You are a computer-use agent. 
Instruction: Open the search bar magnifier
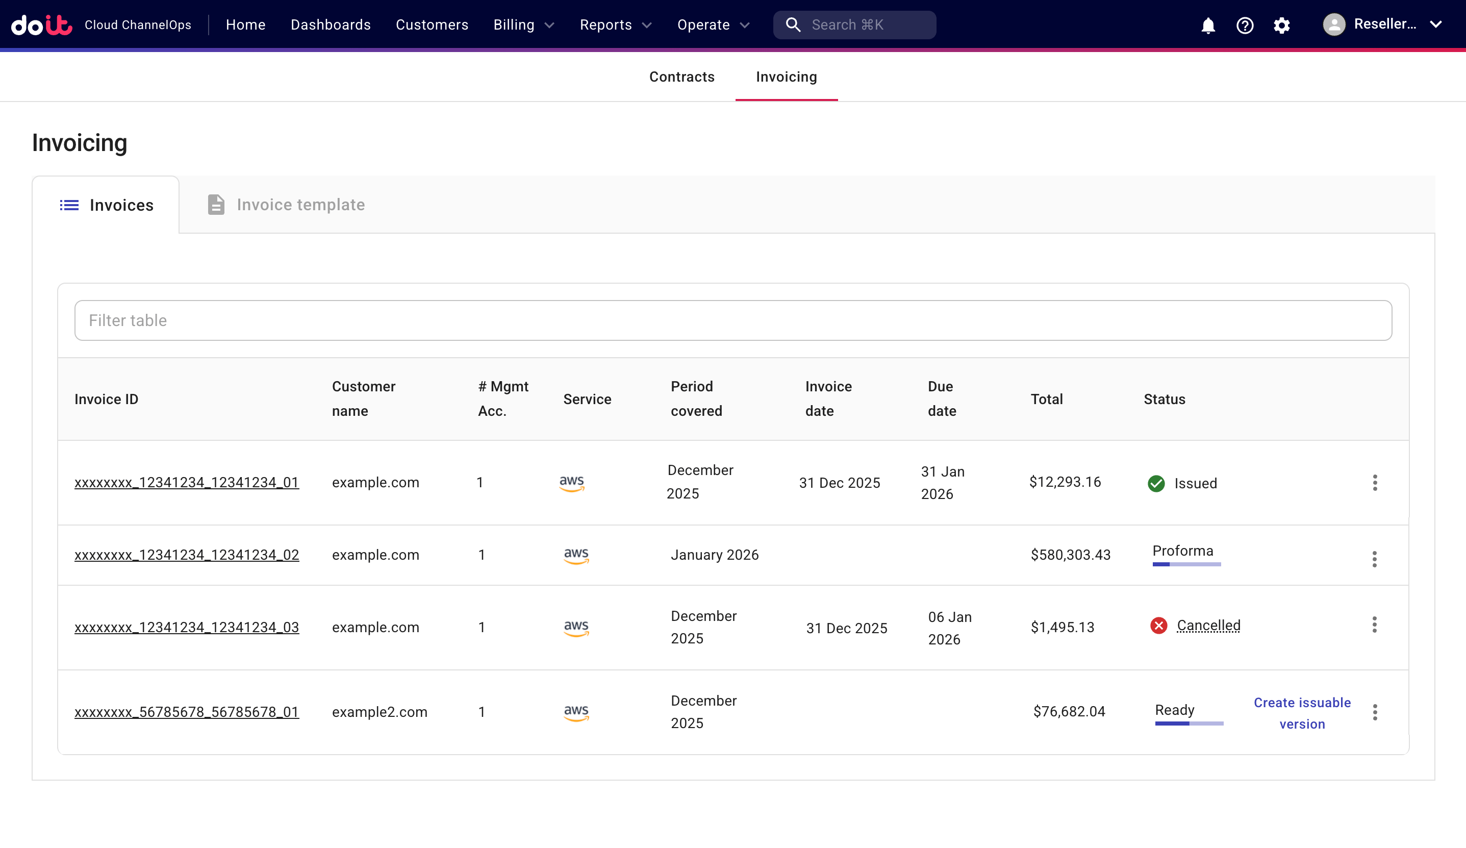pyautogui.click(x=793, y=24)
